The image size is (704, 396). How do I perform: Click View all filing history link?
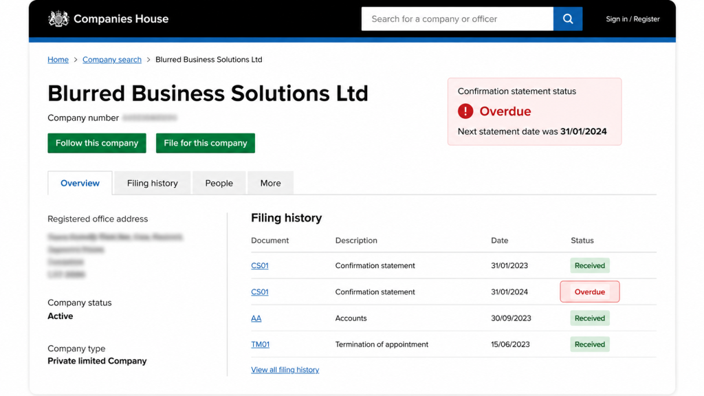(285, 369)
